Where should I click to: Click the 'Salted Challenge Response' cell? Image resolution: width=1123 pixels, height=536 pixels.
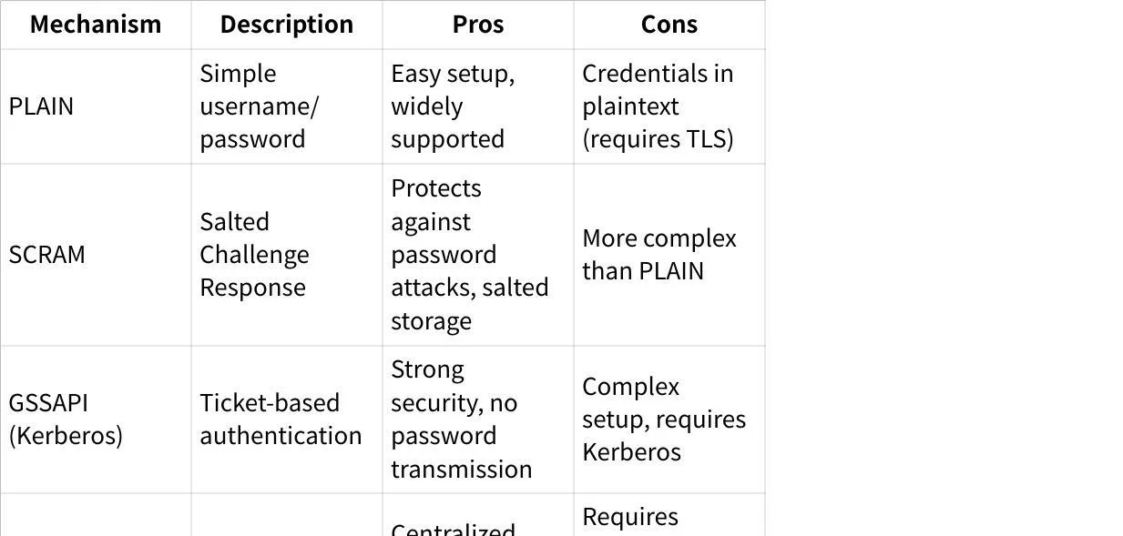[x=255, y=255]
